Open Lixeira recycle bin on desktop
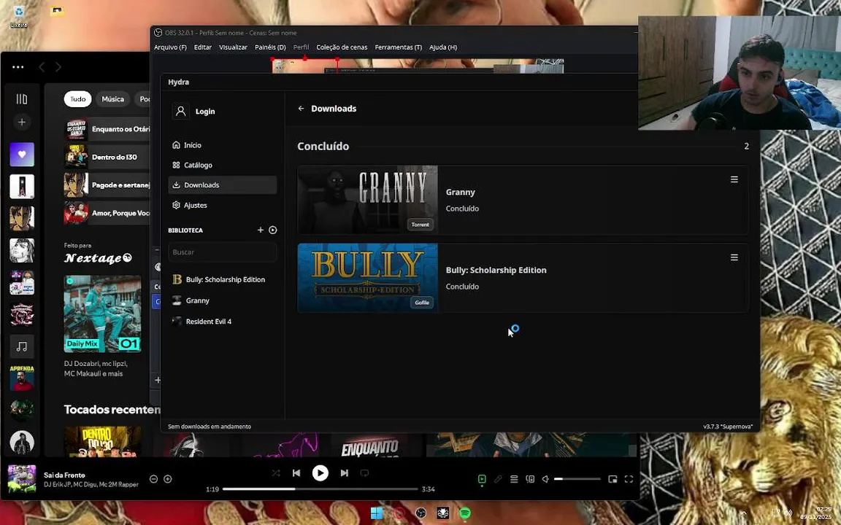The image size is (841, 525). click(x=19, y=16)
